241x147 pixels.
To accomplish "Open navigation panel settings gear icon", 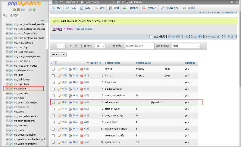I will (30, 10).
